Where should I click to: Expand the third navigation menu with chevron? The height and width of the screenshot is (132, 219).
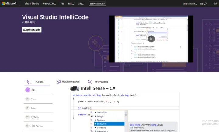(x=81, y=4)
